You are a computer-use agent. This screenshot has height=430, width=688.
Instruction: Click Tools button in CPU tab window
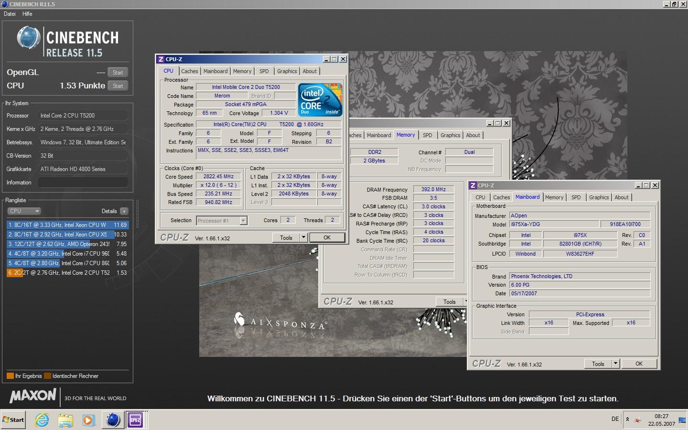286,237
